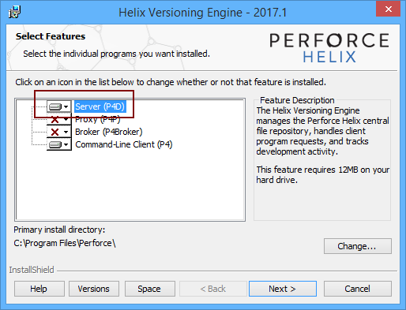Viewport: 406px width, 310px height.
Task: Select the Server (P4D) feature label
Action: tap(100, 106)
